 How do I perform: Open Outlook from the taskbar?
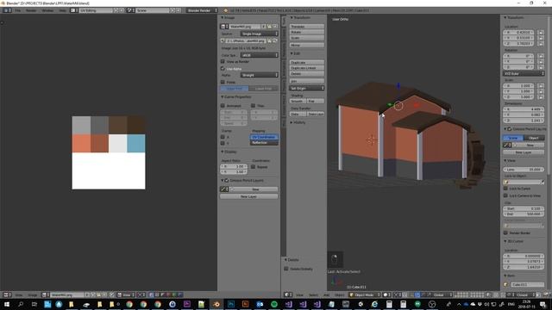pyautogui.click(x=260, y=304)
